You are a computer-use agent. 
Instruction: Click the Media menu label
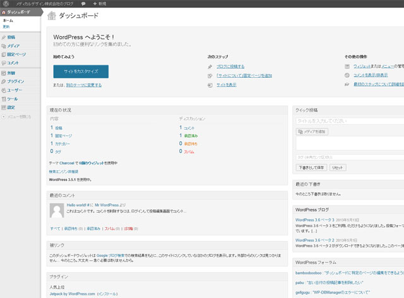(13, 46)
